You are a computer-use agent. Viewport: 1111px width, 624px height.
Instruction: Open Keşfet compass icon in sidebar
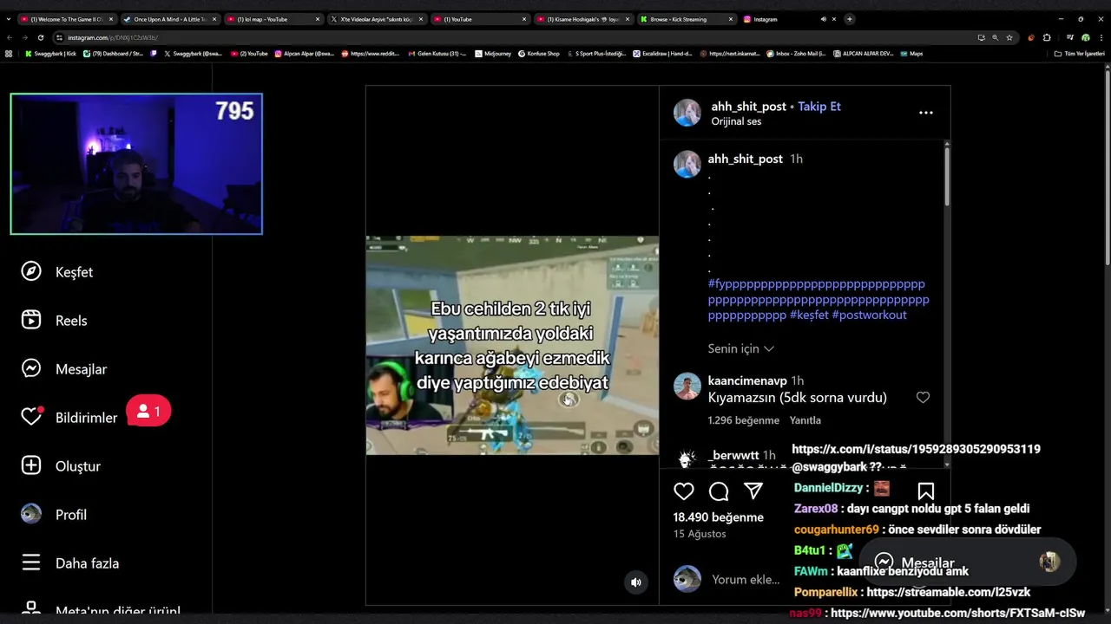[31, 272]
